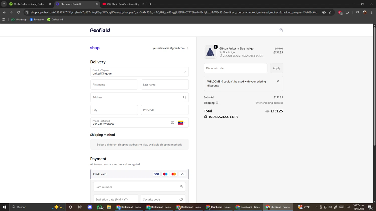Click the card number lock icon

(181, 187)
